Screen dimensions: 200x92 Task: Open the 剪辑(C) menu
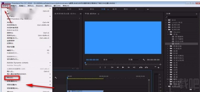coord(22,6)
